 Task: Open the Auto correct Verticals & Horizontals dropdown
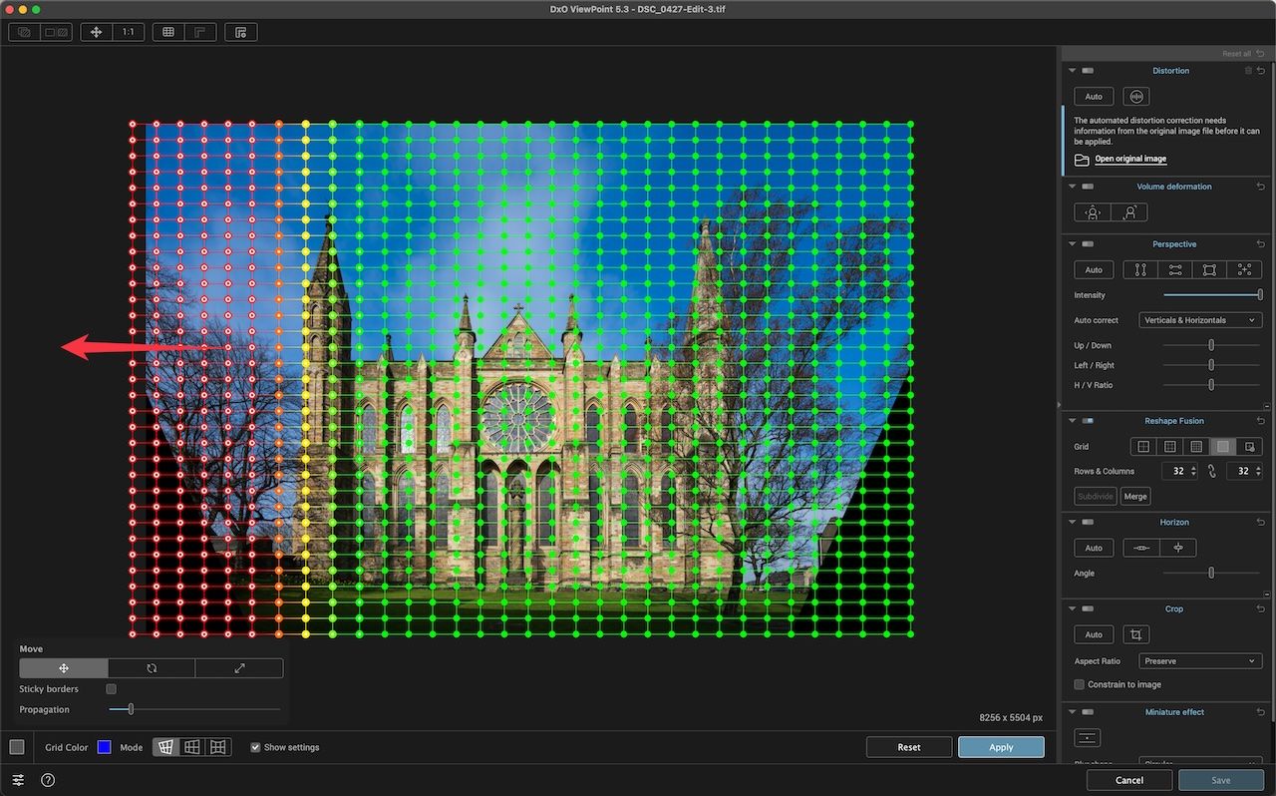[x=1200, y=320]
